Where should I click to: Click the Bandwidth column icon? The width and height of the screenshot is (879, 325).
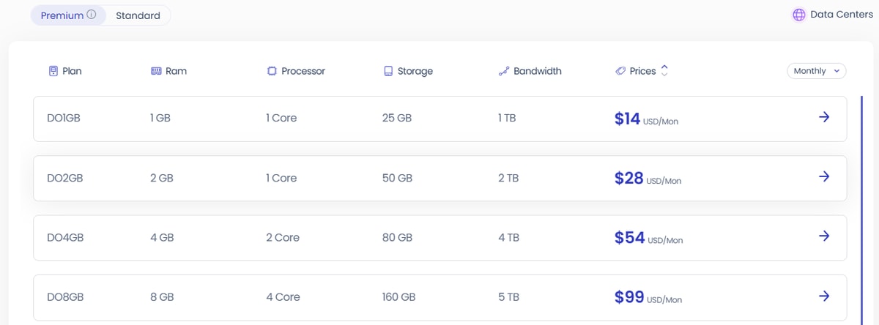503,71
